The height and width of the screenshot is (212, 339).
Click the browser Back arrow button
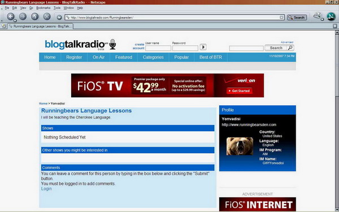10,16
